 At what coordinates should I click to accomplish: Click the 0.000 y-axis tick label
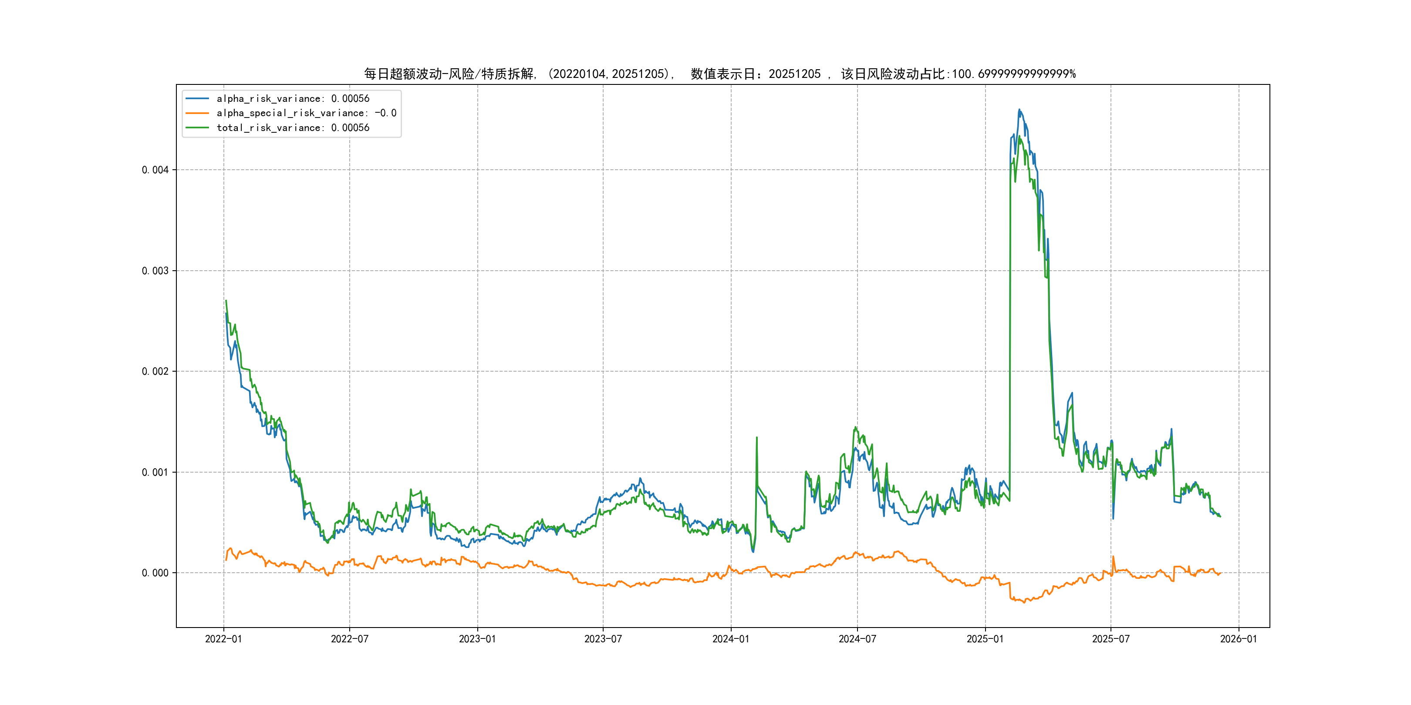click(155, 573)
